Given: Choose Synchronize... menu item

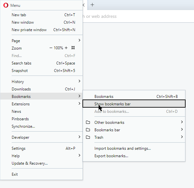Looking at the screenshot, I should tap(41, 126).
